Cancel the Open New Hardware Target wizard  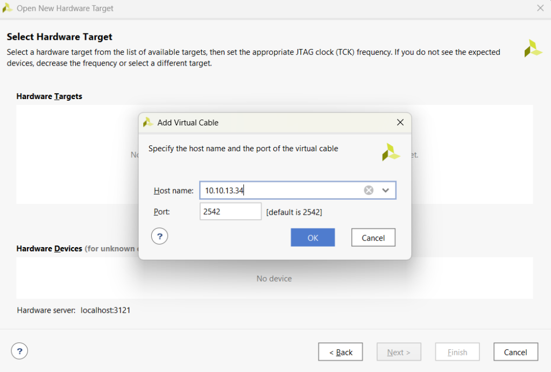pyautogui.click(x=515, y=352)
